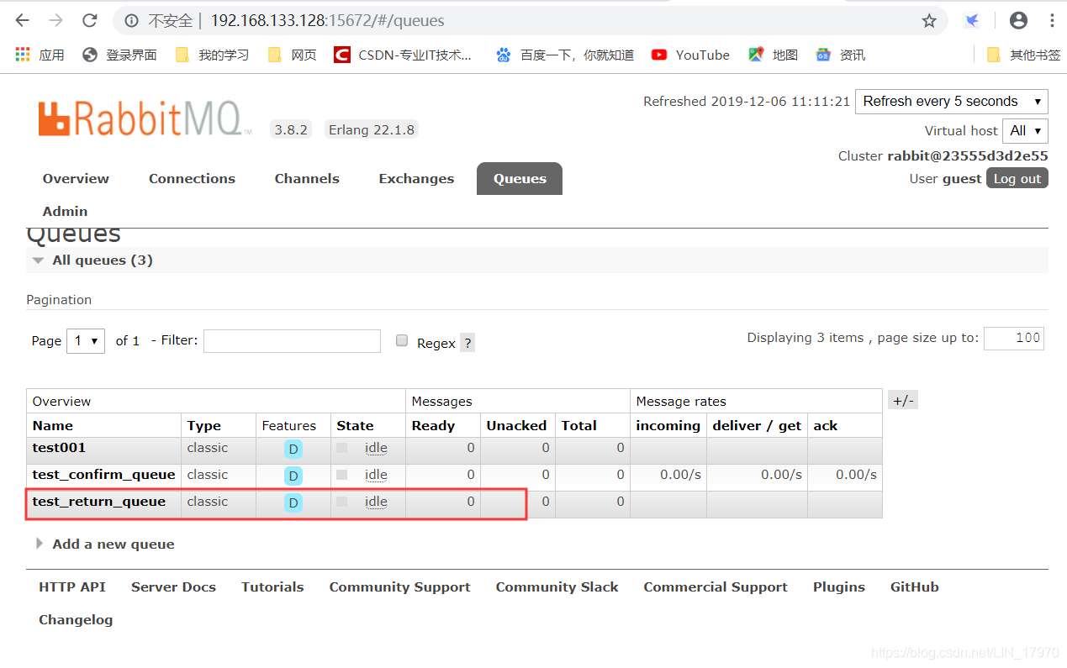Click the site info icon before 不安全

coord(131,21)
